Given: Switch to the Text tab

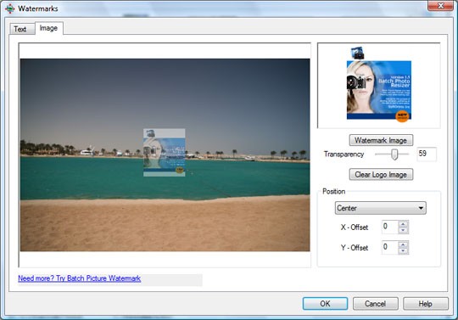Looking at the screenshot, I should click(x=20, y=29).
